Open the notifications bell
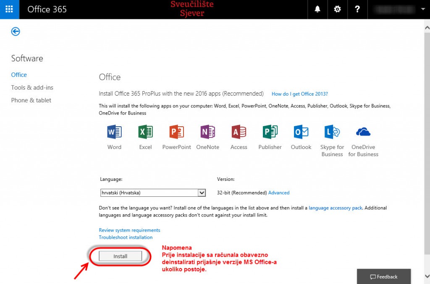 [317, 9]
